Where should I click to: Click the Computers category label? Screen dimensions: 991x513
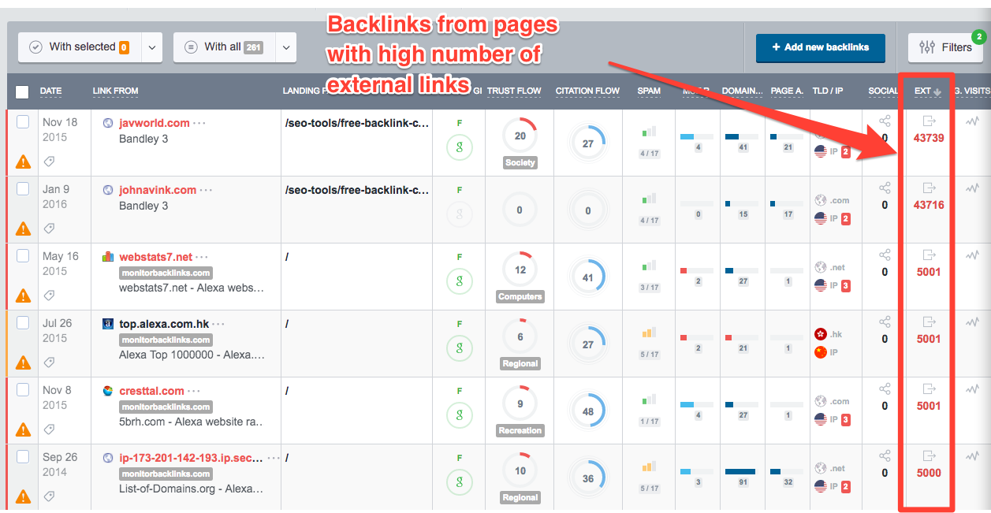click(520, 296)
